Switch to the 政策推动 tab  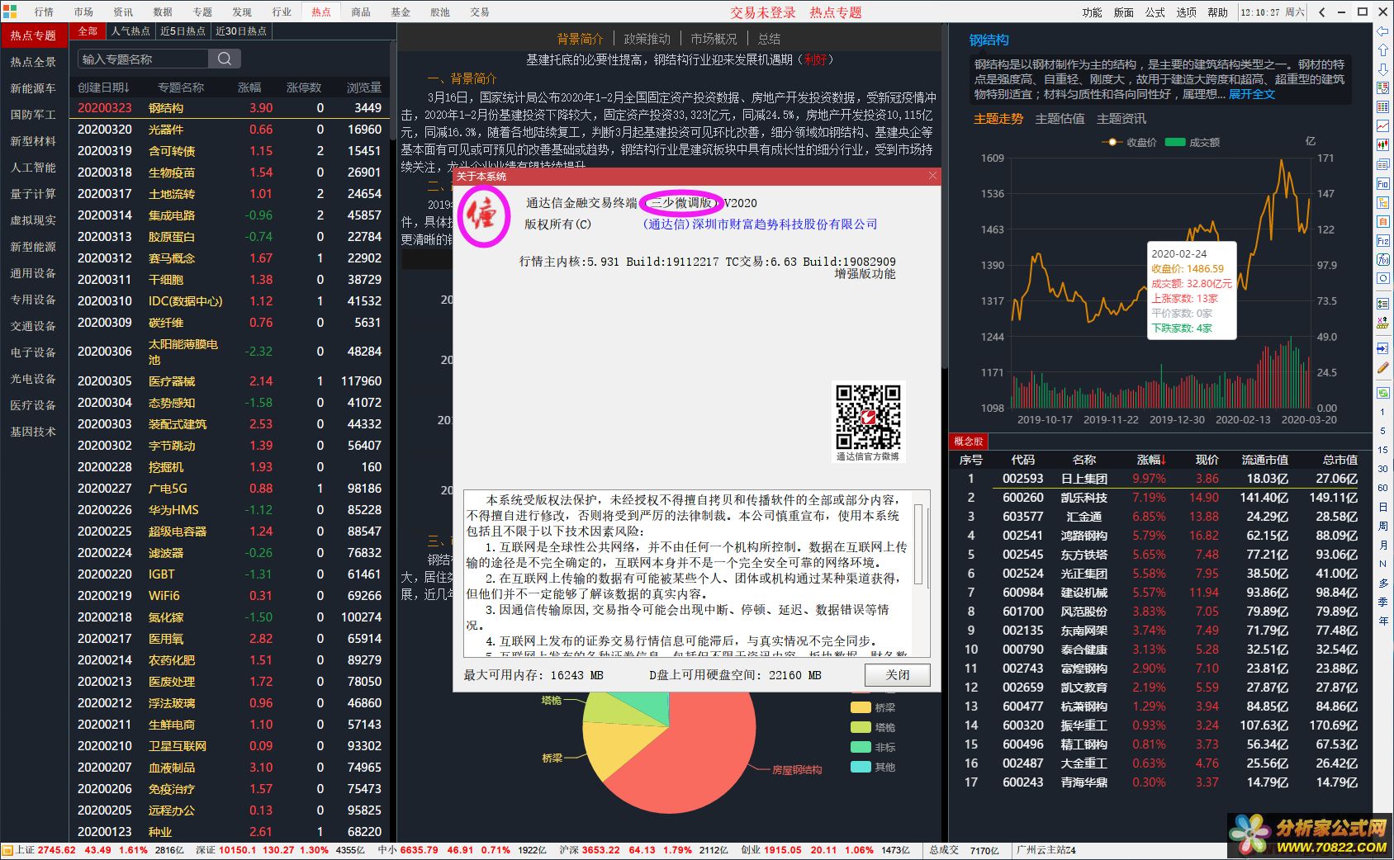pyautogui.click(x=647, y=39)
